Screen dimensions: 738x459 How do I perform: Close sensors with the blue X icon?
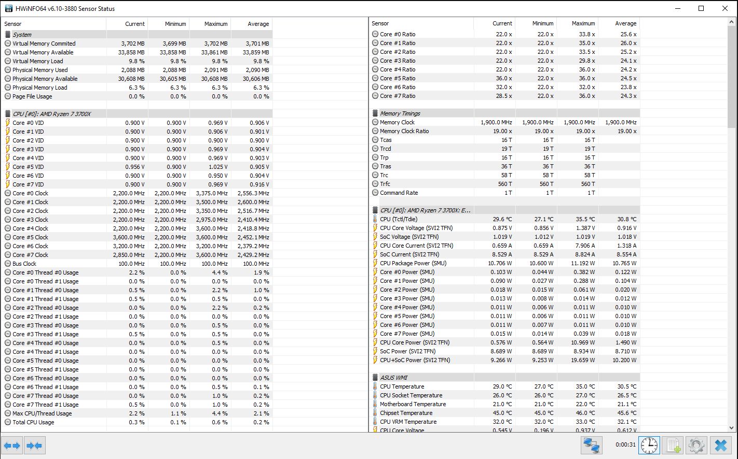coord(720,446)
